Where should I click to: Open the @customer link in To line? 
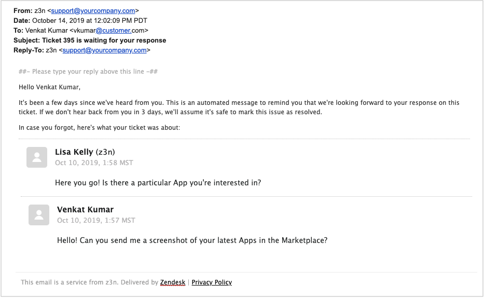113,31
